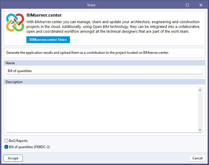Click the BIMserver.center heading text
Image resolution: width=209 pixels, height=165 pixels.
(x=44, y=15)
